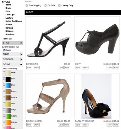Choose the Orange radio button
The image size is (121, 129).
click(4, 122)
